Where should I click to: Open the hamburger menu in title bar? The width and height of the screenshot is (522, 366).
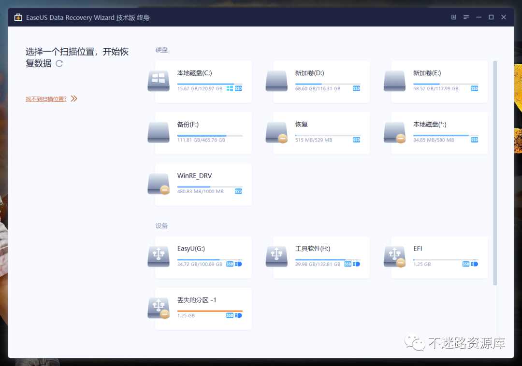pos(466,17)
